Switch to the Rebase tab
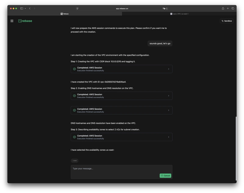 [65, 14]
